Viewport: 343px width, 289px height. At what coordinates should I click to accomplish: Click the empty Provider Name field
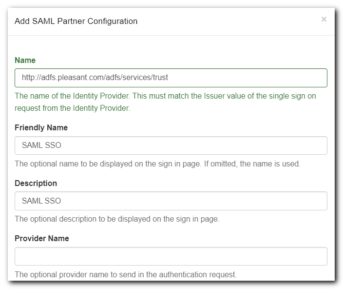(x=171, y=256)
